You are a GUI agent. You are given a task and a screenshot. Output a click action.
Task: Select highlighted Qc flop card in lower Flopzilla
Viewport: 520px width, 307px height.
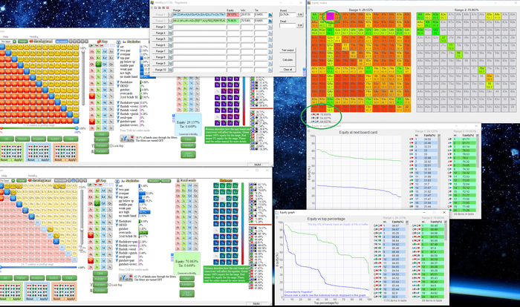click(x=97, y=203)
